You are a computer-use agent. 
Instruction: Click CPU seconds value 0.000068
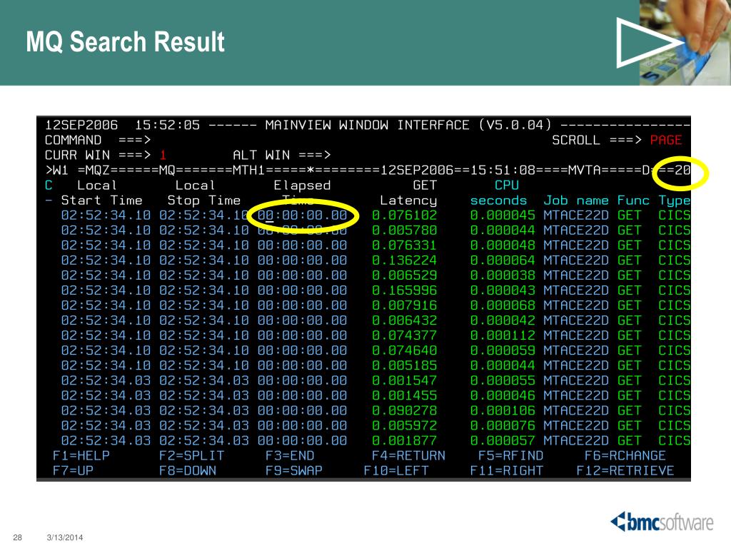pyautogui.click(x=503, y=305)
